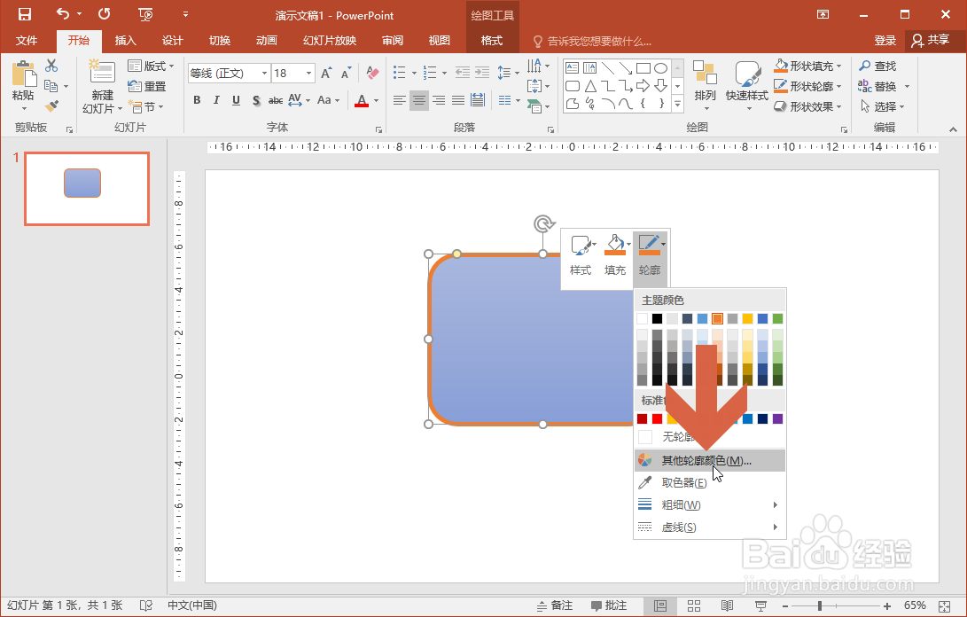
Task: Select slide 1 thumbnail
Action: click(x=87, y=189)
